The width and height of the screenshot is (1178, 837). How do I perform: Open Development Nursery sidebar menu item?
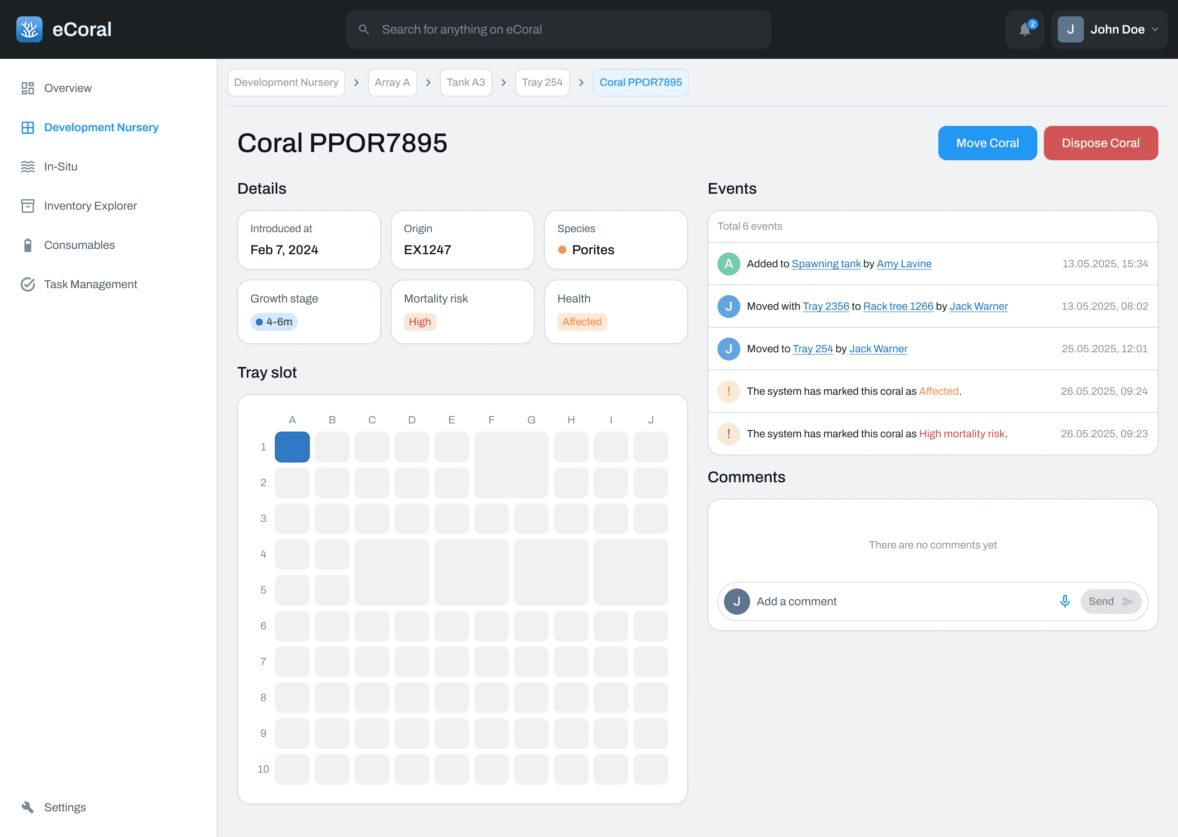click(x=101, y=127)
